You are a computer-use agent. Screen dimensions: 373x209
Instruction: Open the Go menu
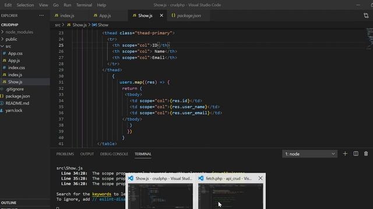(56, 5)
